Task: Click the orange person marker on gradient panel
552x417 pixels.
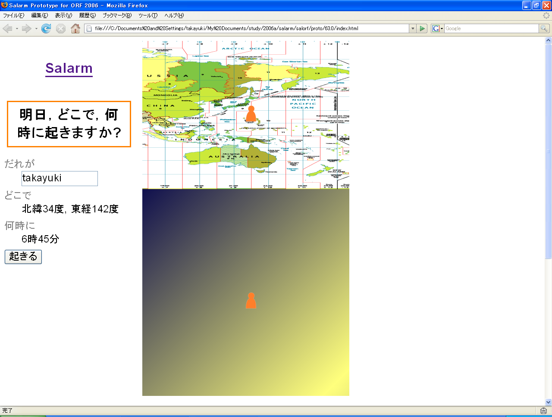Action: click(251, 300)
